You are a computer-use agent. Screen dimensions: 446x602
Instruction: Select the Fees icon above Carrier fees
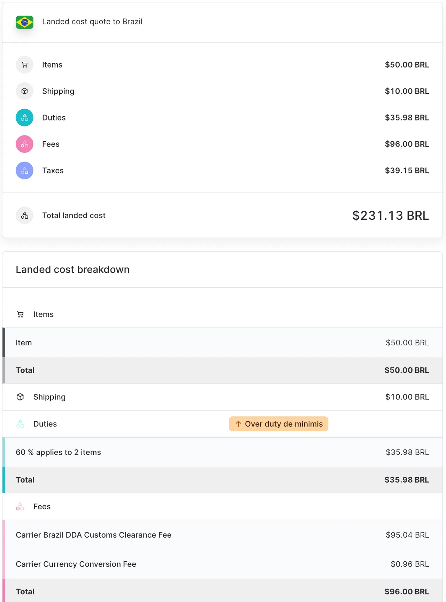point(20,507)
